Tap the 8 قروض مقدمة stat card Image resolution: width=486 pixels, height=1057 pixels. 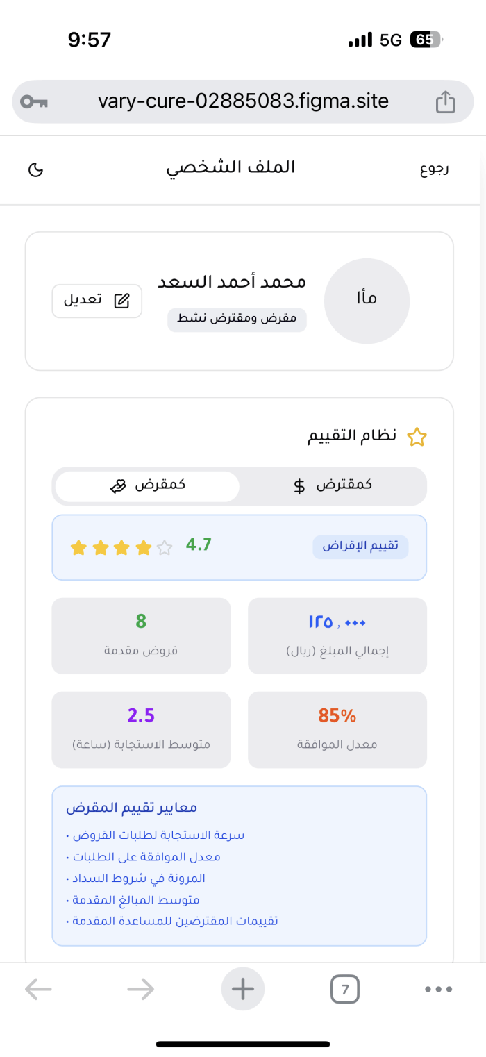[x=141, y=635]
